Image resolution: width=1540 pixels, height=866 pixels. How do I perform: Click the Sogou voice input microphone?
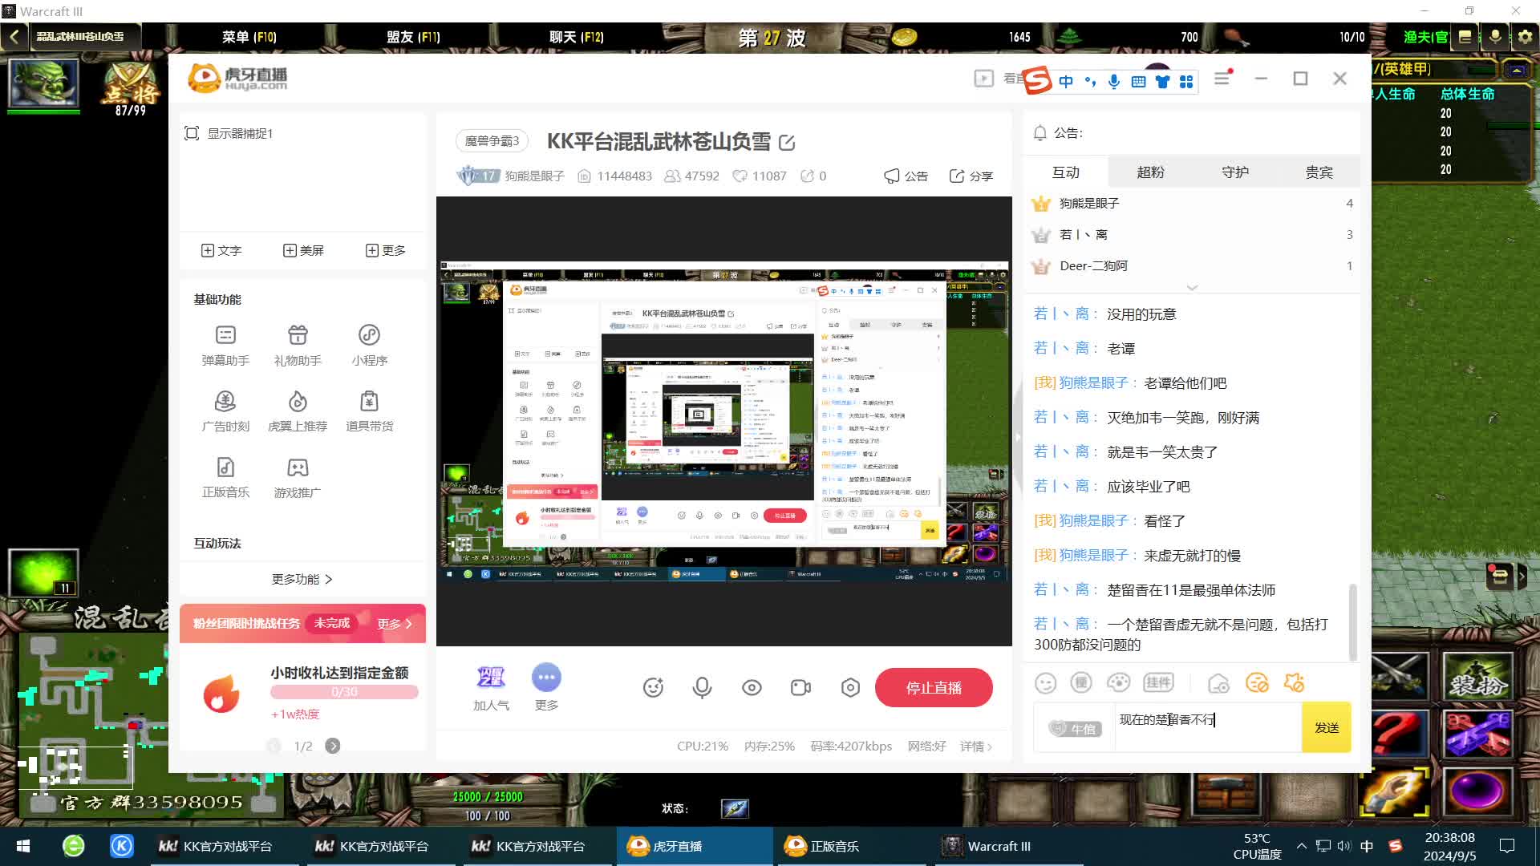point(1114,82)
